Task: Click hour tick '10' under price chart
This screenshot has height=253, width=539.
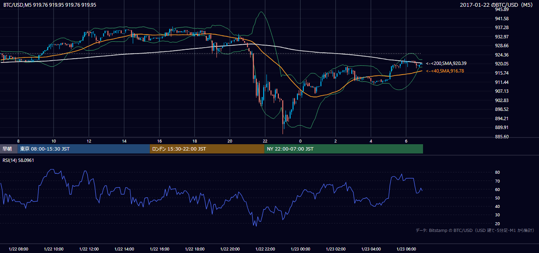Action: 54,141
